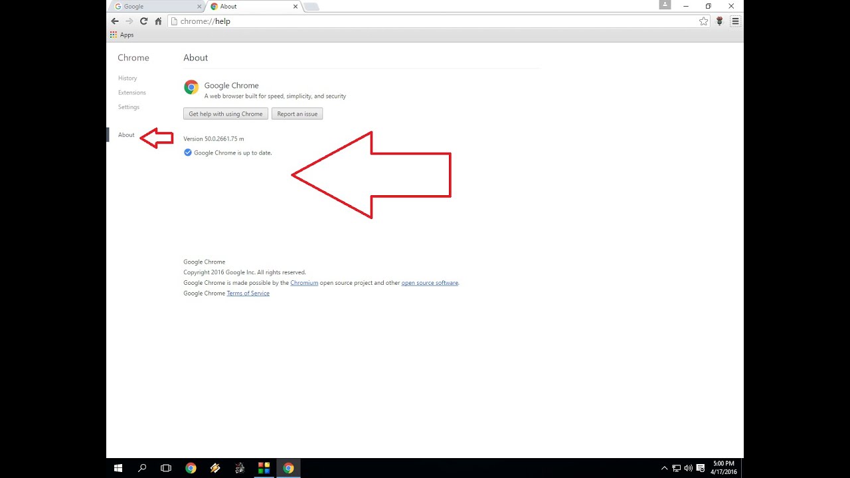Open taskbar search magnifier
Viewport: 850px width, 478px height.
click(x=142, y=468)
